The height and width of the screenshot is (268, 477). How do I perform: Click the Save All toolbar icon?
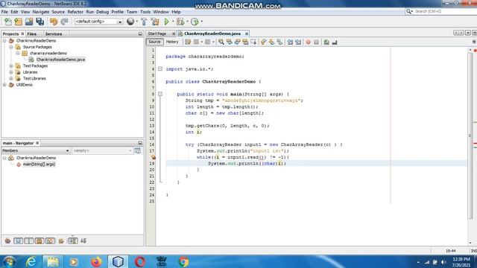[x=40, y=22]
